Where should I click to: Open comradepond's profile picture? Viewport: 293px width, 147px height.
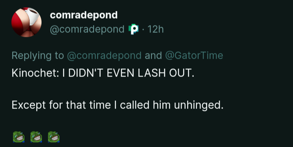coord(26,22)
